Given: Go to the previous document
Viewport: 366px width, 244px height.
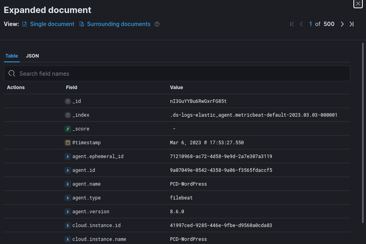Looking at the screenshot, I should [x=301, y=24].
